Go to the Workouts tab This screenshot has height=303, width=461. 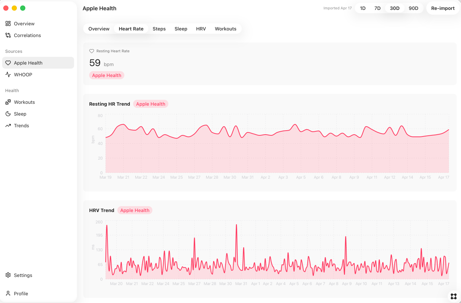pyautogui.click(x=226, y=29)
